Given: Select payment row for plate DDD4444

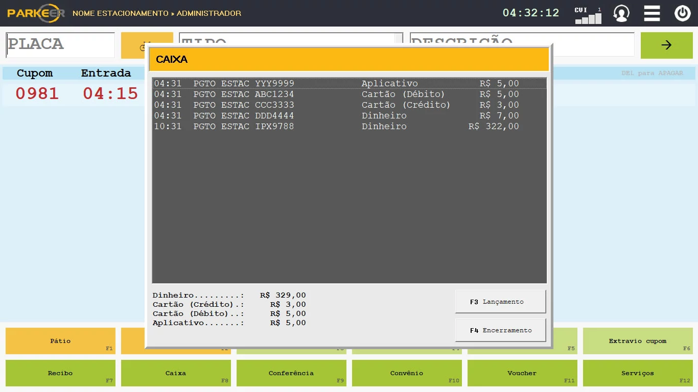Looking at the screenshot, I should 350,116.
